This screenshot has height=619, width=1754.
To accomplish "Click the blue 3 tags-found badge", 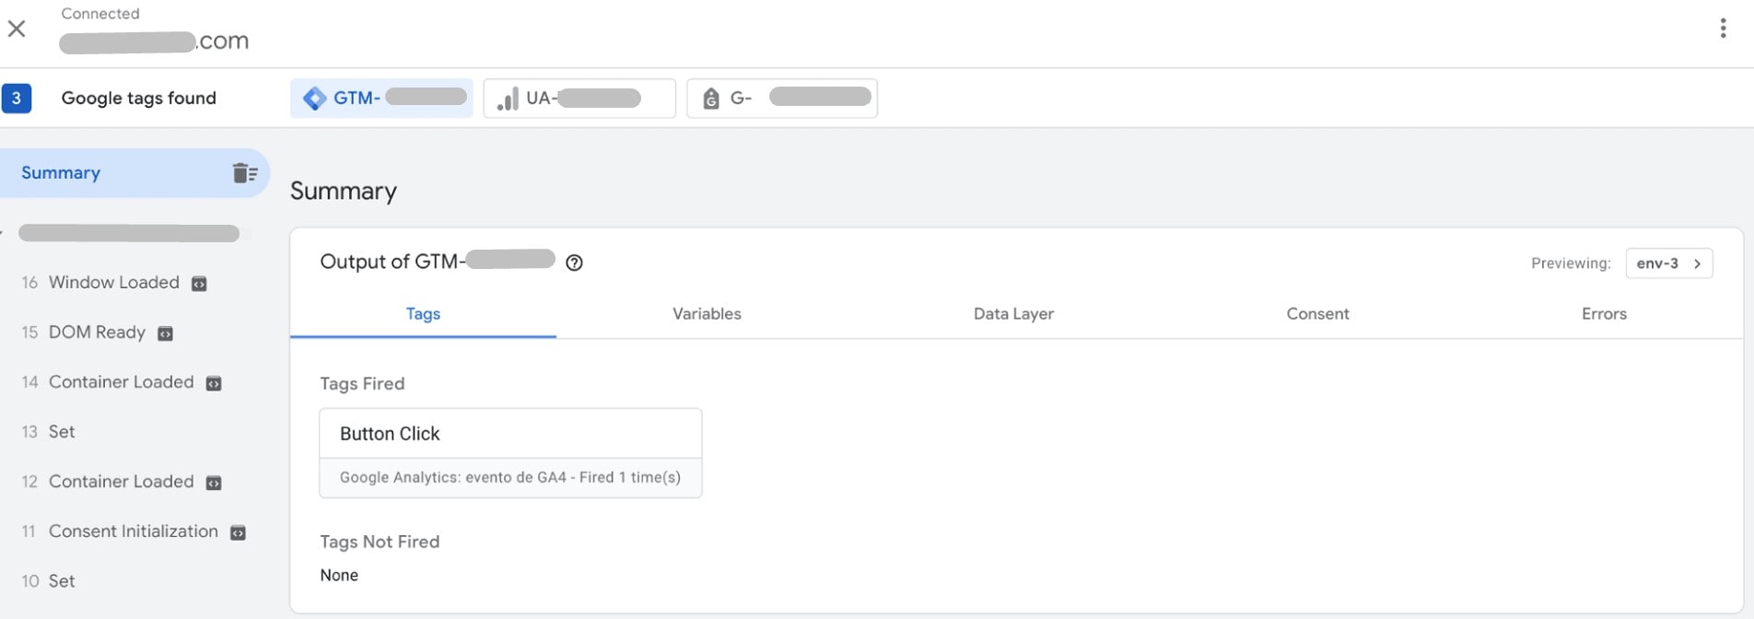I will 17,99.
